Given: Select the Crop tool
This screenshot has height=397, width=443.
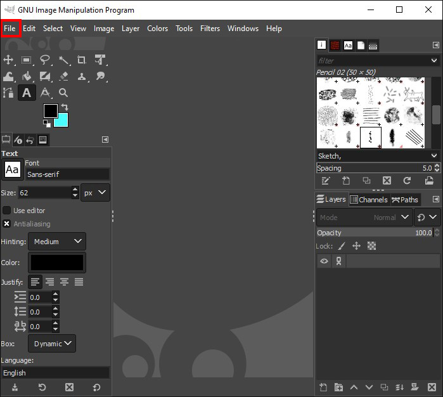Looking at the screenshot, I should tap(82, 60).
